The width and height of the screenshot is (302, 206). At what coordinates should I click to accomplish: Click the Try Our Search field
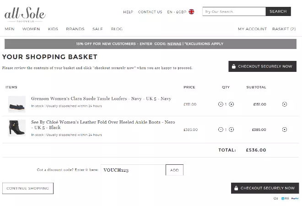234,11
